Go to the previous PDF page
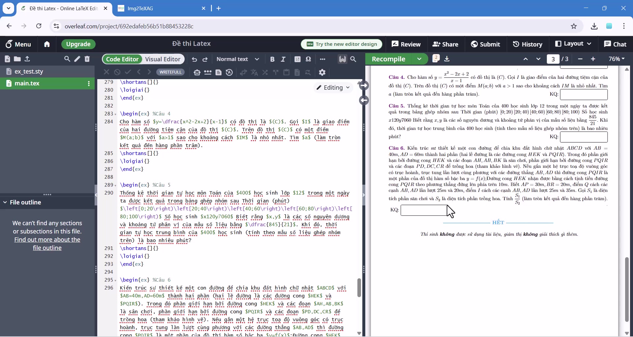The height and width of the screenshot is (337, 633). pyautogui.click(x=526, y=59)
